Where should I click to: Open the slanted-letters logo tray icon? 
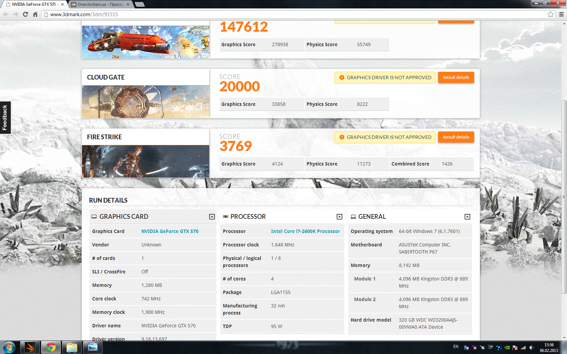pyautogui.click(x=491, y=348)
